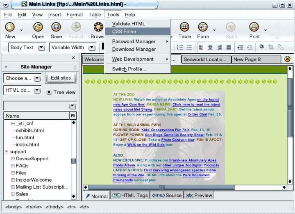Justify the text alignment
Screen dimensions: 295x214
click(x=228, y=47)
